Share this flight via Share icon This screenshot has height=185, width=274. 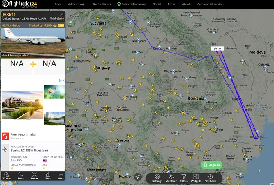coord(48,176)
